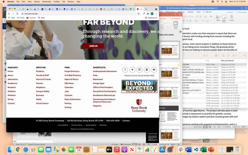Image resolution: width=248 pixels, height=155 pixels.
Task: Open the Facebook social media icon
Action: click(125, 69)
